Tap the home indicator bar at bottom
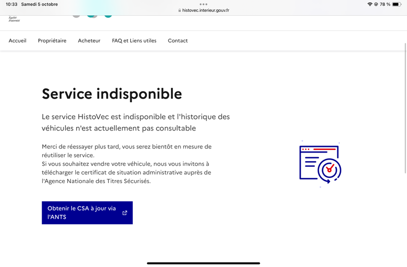 tap(203, 263)
